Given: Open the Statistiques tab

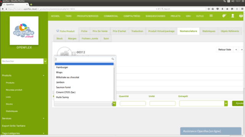Looking at the screenshot, I should [x=209, y=31].
